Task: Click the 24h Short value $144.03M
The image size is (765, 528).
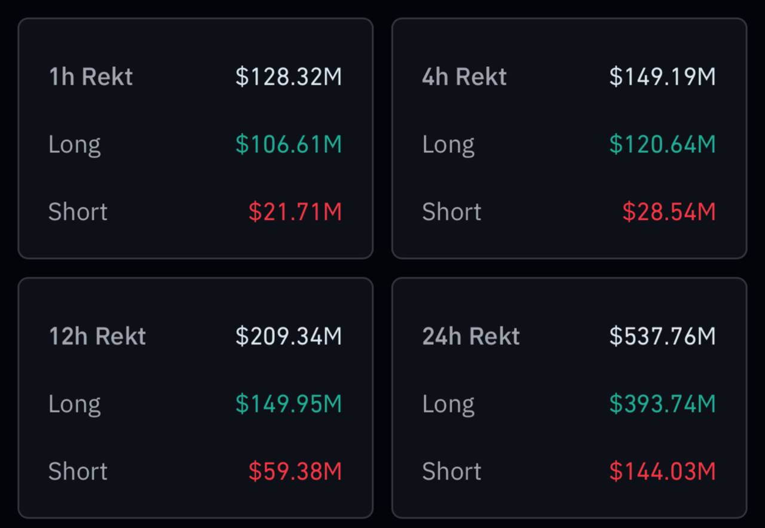Action: point(662,472)
